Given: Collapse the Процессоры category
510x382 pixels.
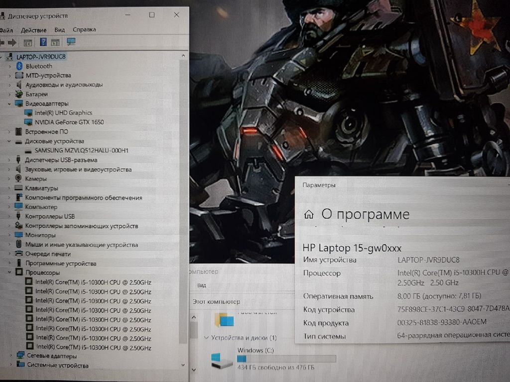Looking at the screenshot, I should point(9,273).
